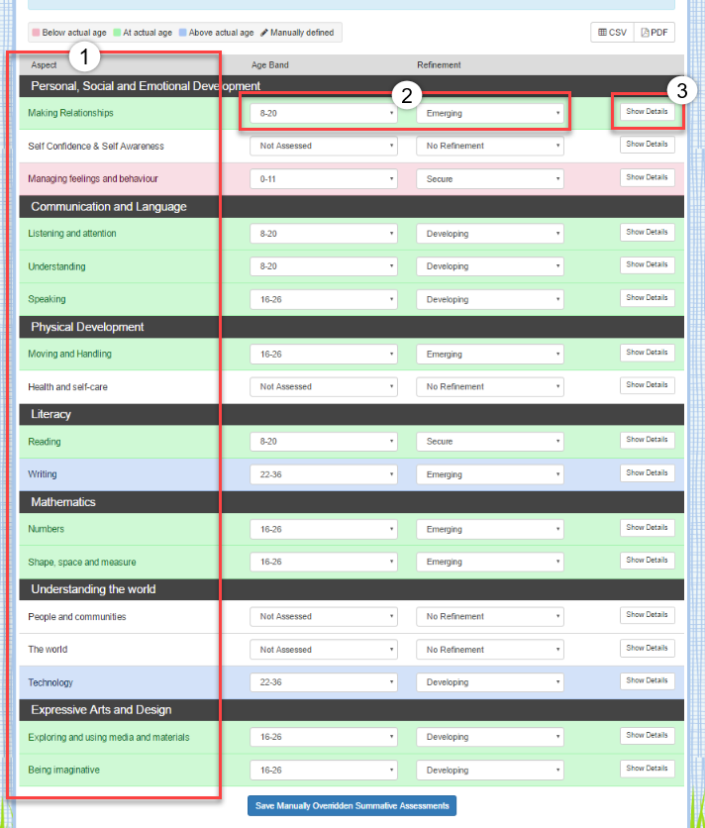Image resolution: width=705 pixels, height=828 pixels.
Task: Show Details for Reading row
Action: 647,440
